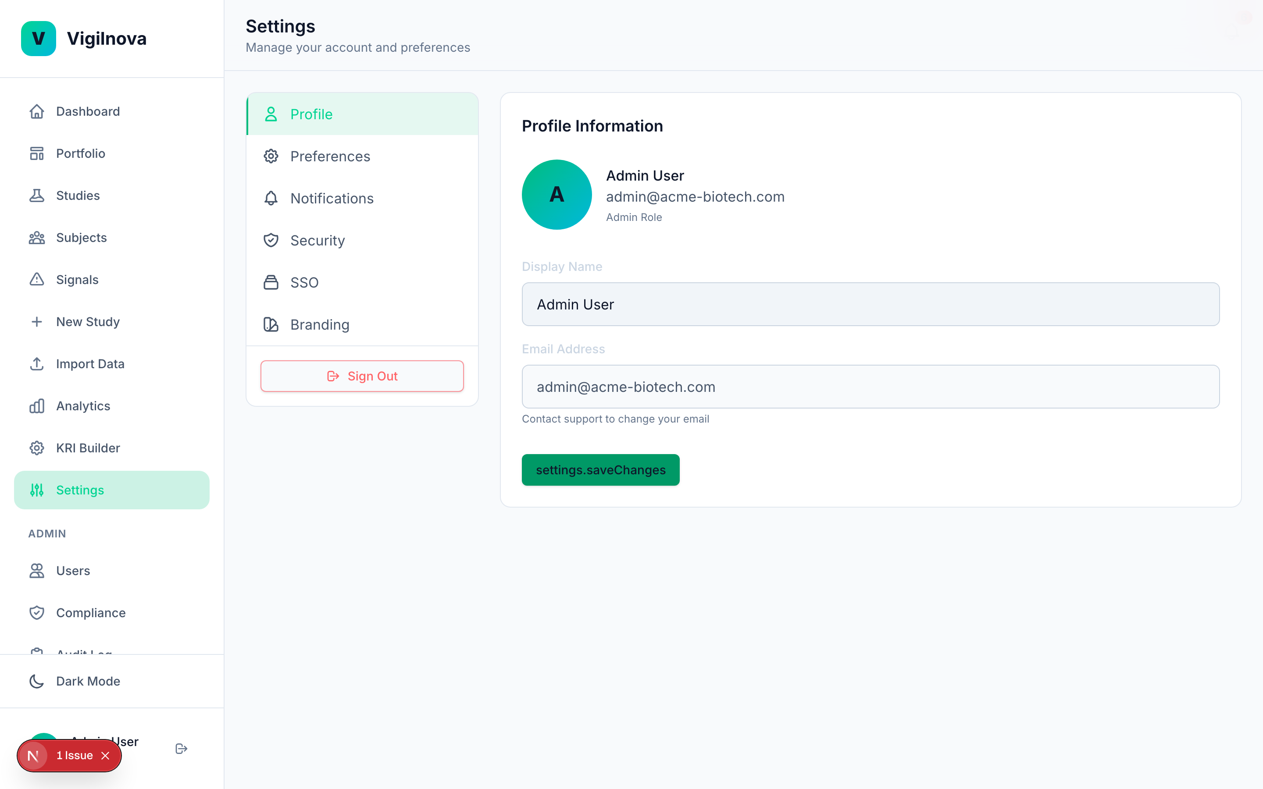1263x789 pixels.
Task: Start a New Study via the plus icon
Action: (x=36, y=321)
